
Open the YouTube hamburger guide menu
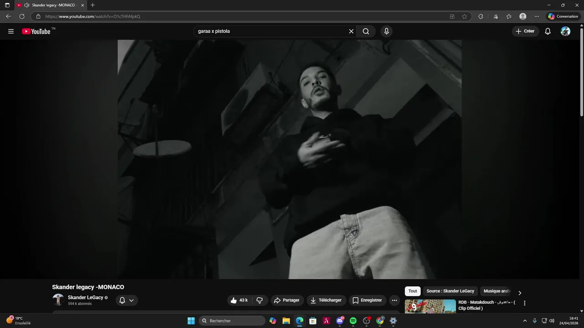click(11, 31)
